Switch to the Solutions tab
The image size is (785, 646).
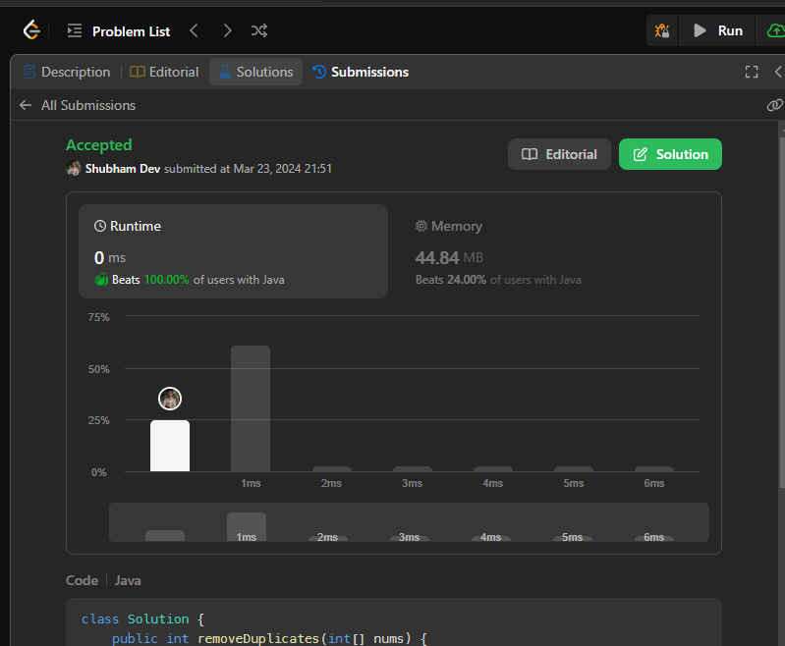[x=255, y=72]
